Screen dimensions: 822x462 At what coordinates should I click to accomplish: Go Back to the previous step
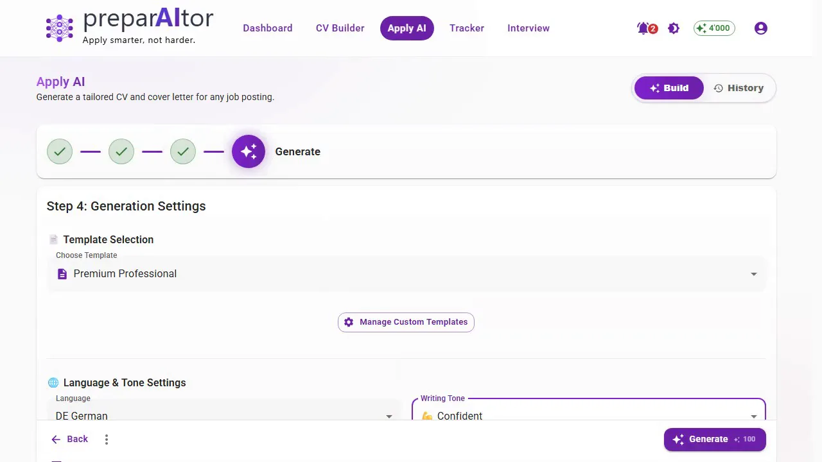[69, 440]
